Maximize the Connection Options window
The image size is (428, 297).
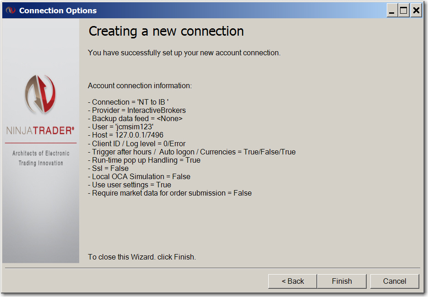[x=403, y=11]
